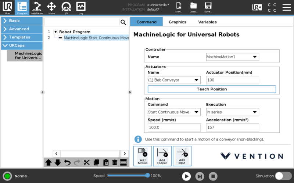
Task: Open the UR+ icon
Action: pos(257,7)
